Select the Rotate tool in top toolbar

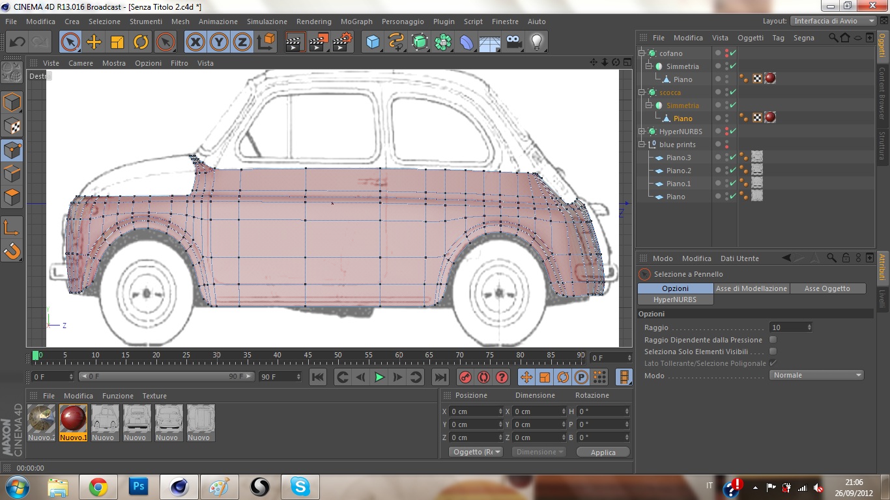click(x=141, y=42)
